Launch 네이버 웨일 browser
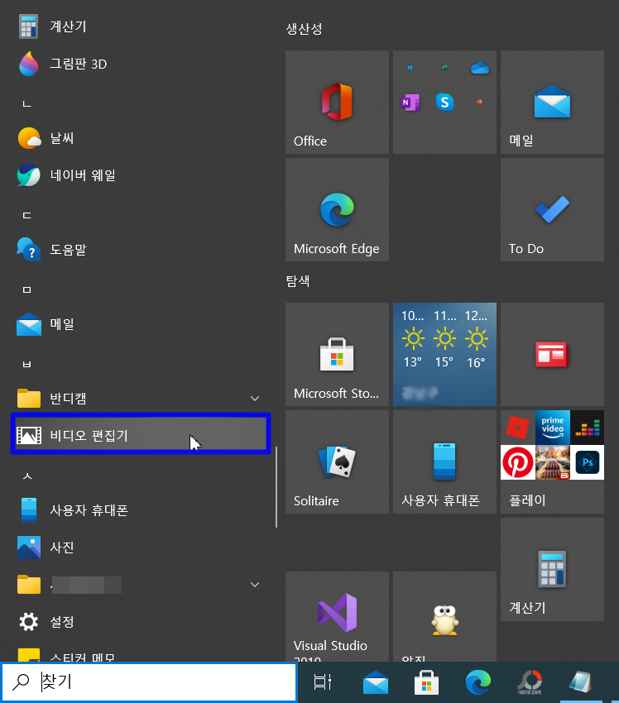The image size is (619, 703). (x=141, y=175)
